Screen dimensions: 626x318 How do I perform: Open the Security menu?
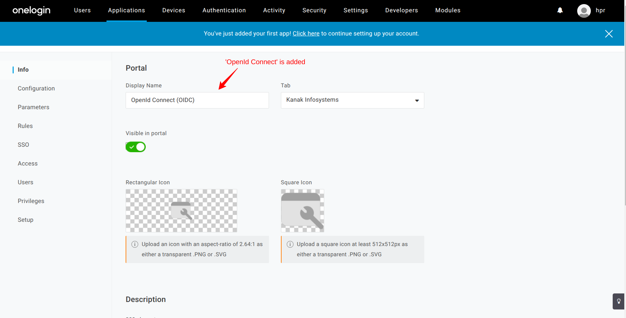point(314,10)
